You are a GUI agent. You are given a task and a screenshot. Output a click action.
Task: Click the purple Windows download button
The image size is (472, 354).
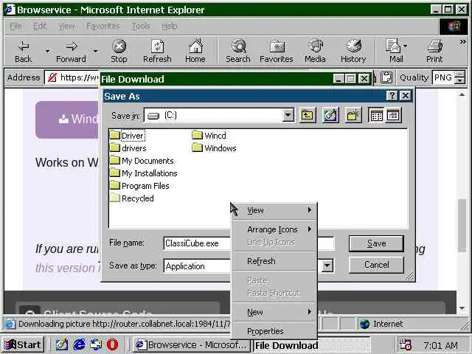pos(67,119)
